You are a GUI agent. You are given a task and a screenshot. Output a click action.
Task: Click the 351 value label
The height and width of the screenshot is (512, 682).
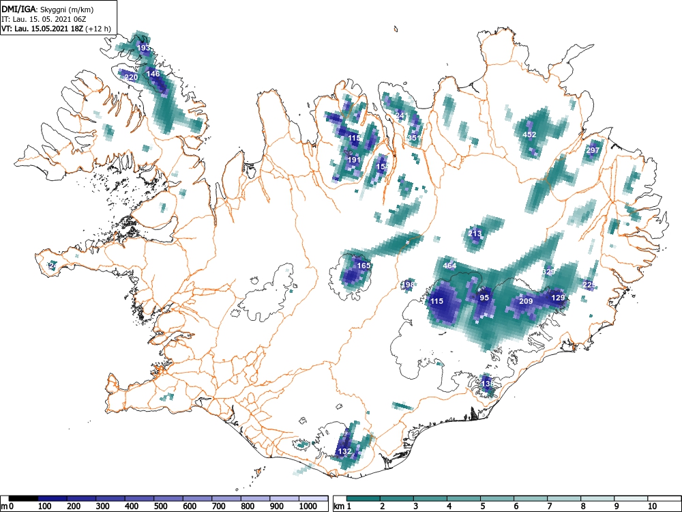click(415, 138)
